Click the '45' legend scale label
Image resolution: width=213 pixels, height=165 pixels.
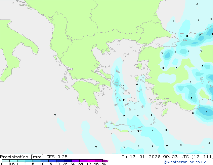coord(96,164)
